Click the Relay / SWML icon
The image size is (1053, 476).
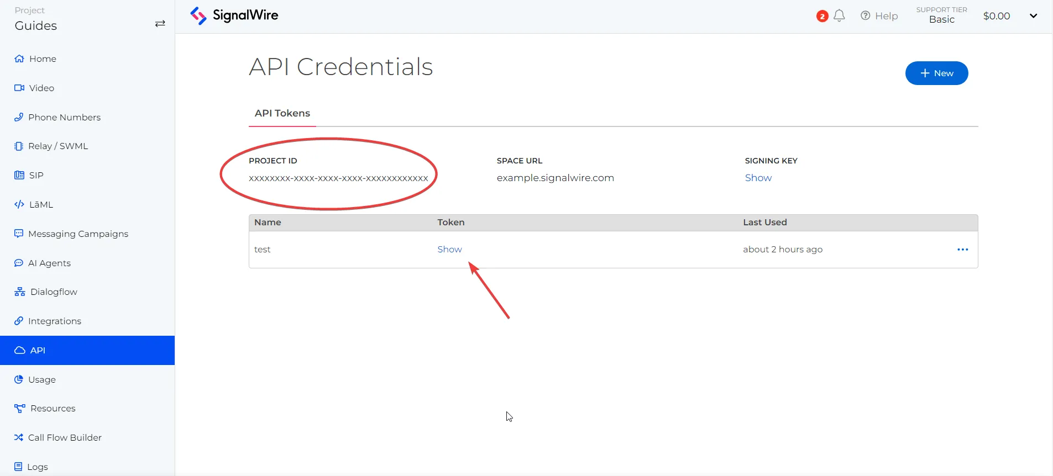point(19,146)
